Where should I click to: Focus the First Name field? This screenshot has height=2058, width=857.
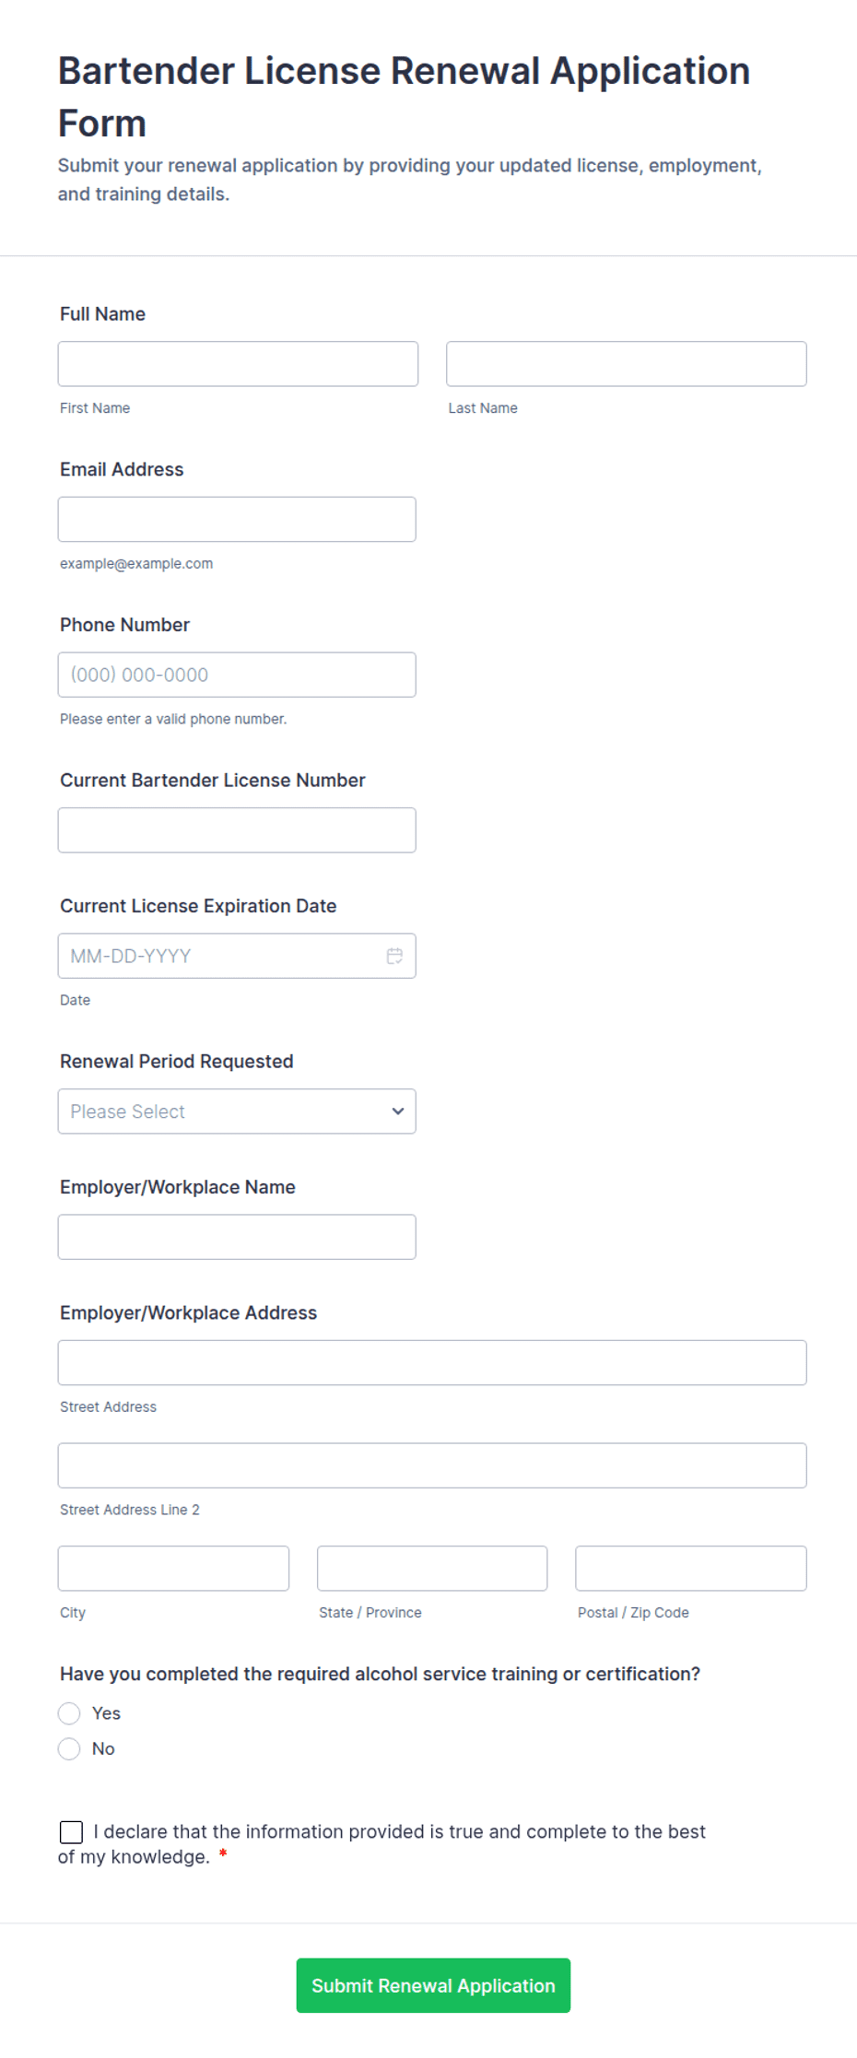[x=238, y=364]
